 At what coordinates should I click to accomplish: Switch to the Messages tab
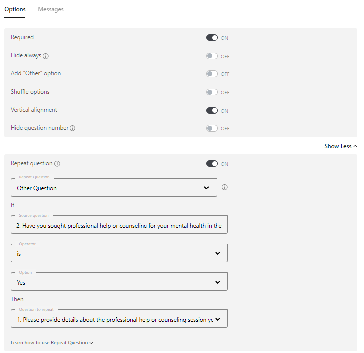point(51,9)
